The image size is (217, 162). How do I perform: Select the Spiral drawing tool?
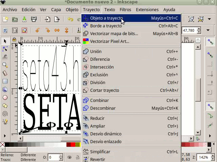point(5,114)
